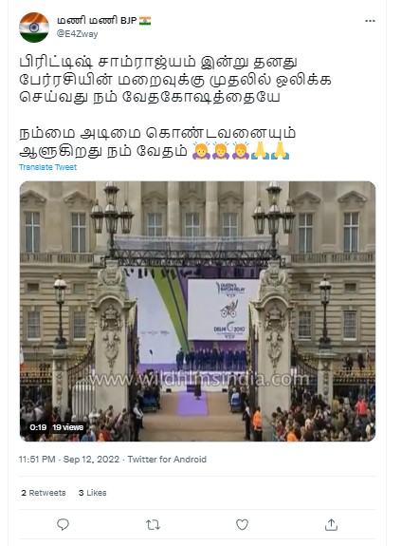This screenshot has width=401, height=546.
Task: Click the flag emoji beside BJP name
Action: pyautogui.click(x=145, y=21)
